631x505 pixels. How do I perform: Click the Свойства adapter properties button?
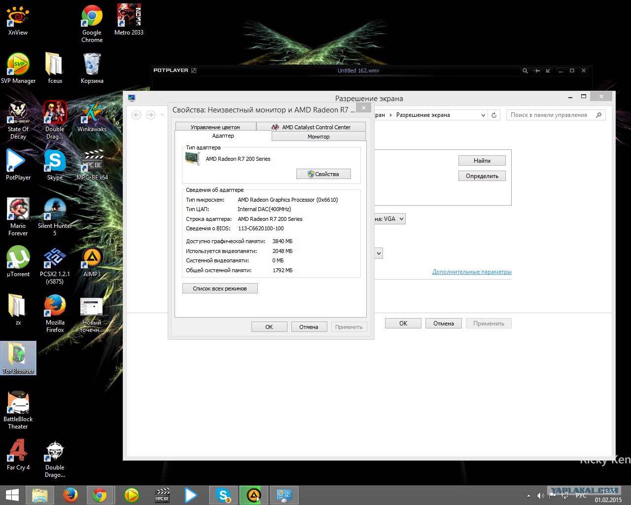click(x=323, y=174)
